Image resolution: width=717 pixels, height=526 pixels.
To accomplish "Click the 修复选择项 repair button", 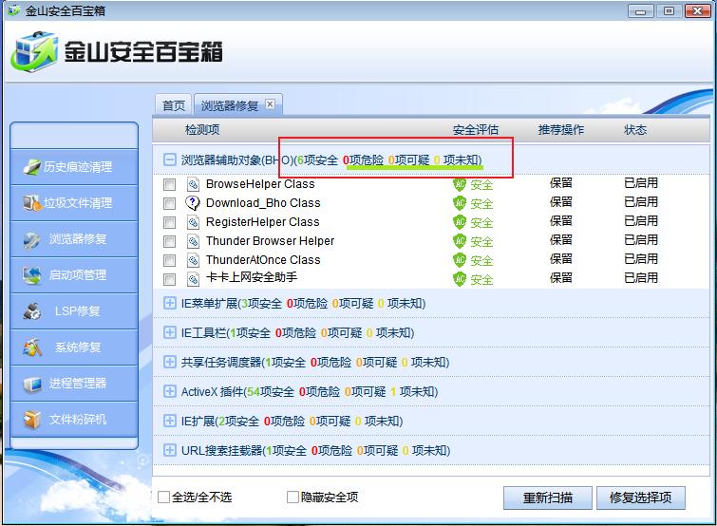I will click(641, 498).
